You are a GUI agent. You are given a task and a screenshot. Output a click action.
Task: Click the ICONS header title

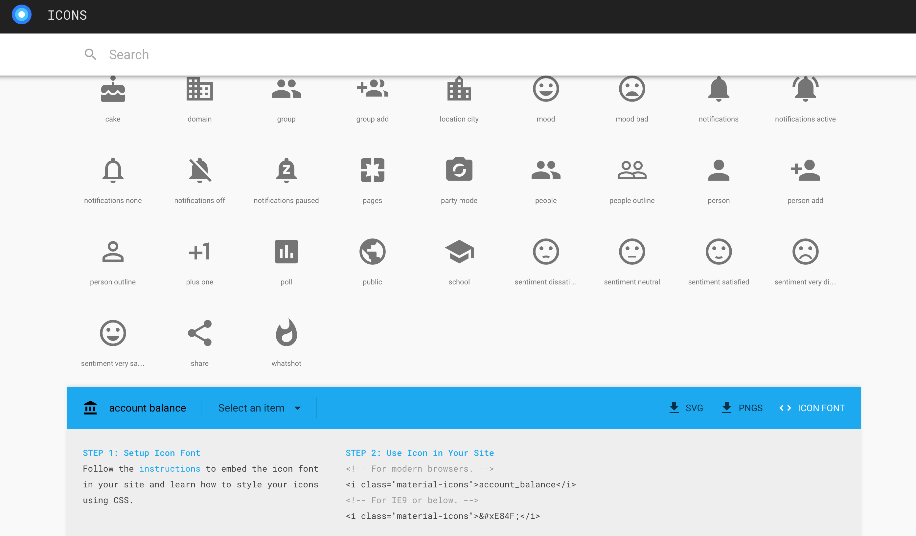[x=67, y=15]
